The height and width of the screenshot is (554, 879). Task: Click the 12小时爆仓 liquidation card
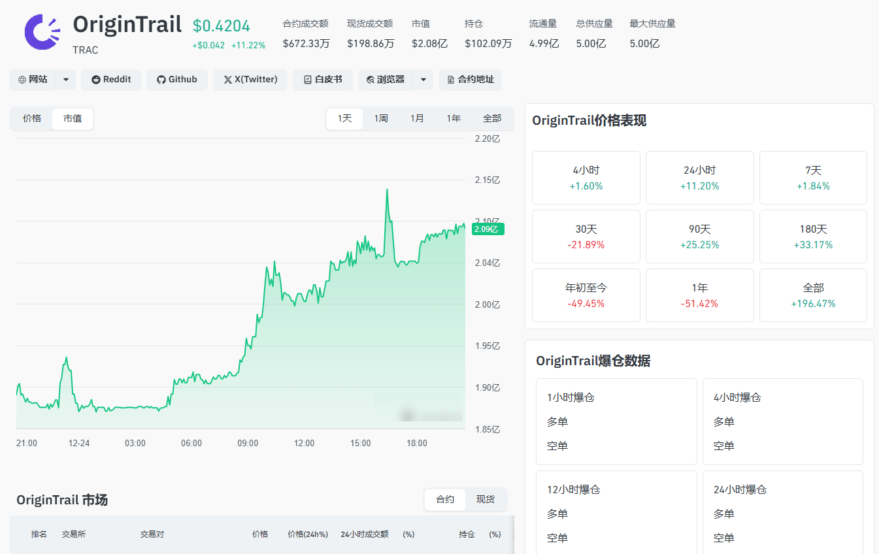616,513
